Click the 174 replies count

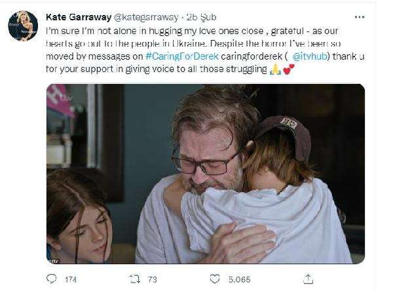pyautogui.click(x=71, y=279)
